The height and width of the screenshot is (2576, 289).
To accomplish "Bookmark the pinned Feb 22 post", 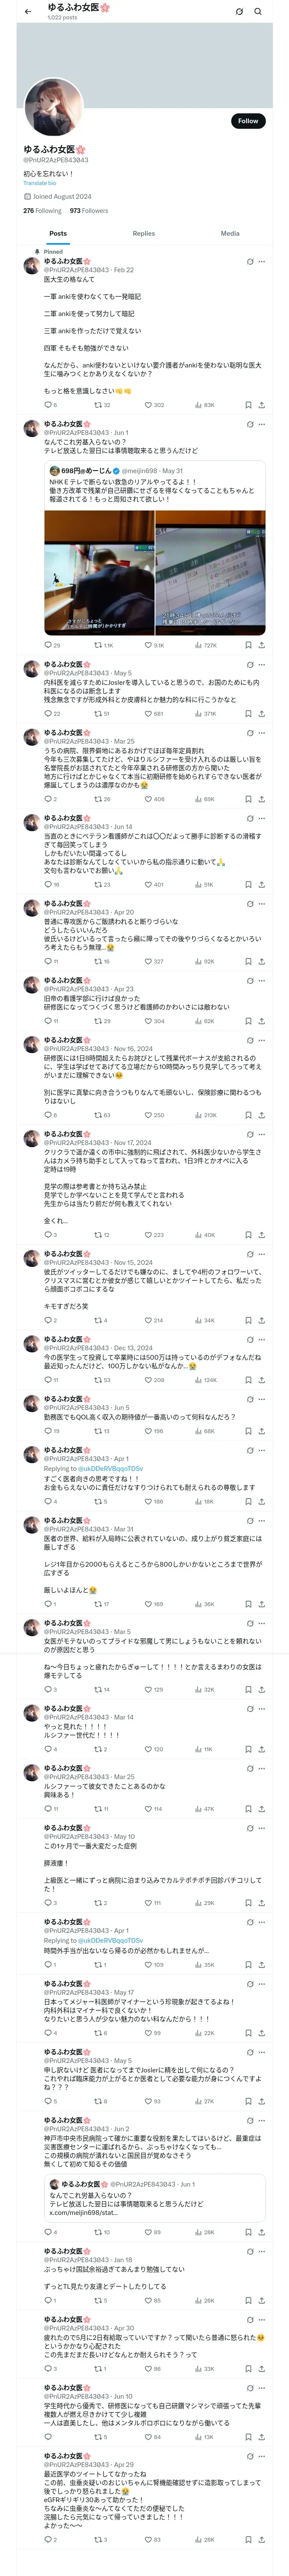I will (x=248, y=405).
